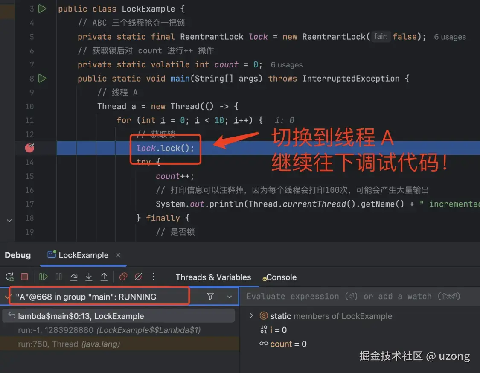Click the Pause Program icon
Image resolution: width=480 pixels, height=373 pixels.
click(58, 277)
